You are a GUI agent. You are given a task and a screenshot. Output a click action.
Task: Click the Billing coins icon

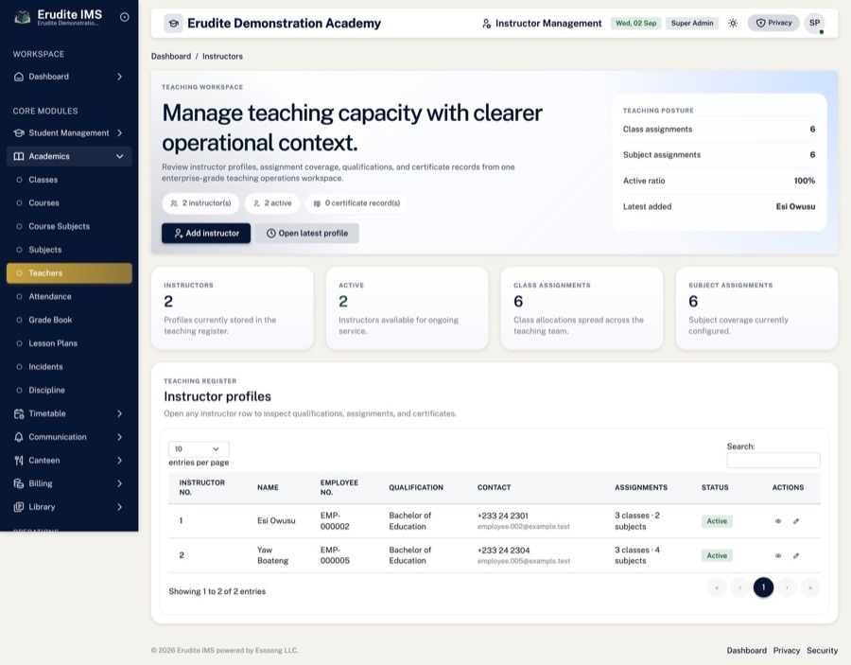click(19, 483)
